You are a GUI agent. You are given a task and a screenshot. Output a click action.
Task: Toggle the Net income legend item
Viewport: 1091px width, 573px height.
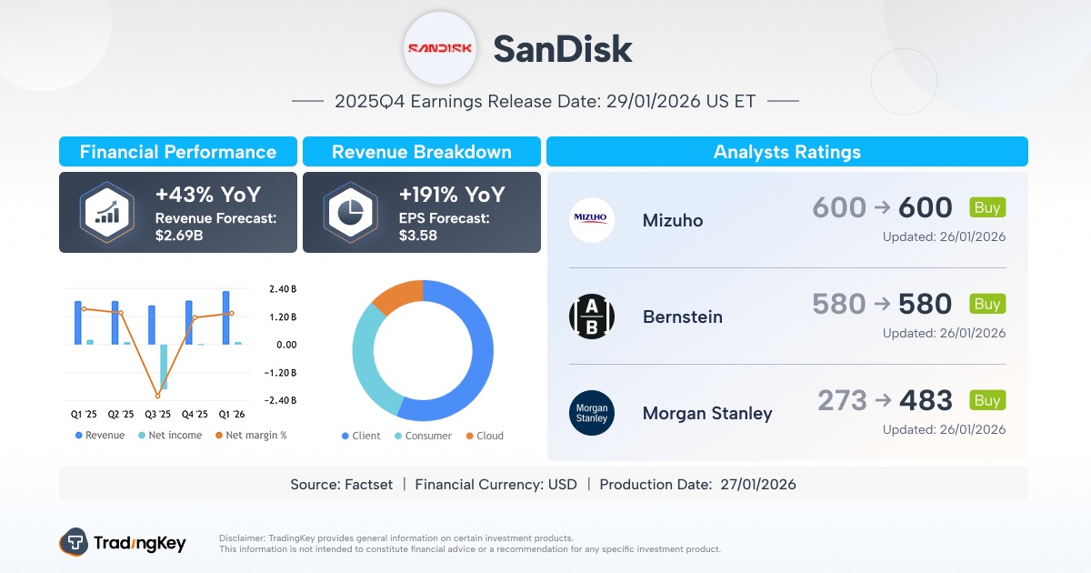tap(170, 436)
